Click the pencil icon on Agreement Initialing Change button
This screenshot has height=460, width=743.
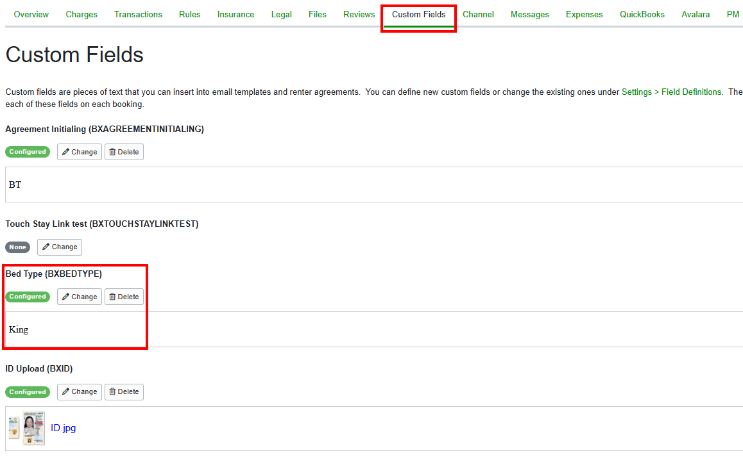point(67,151)
